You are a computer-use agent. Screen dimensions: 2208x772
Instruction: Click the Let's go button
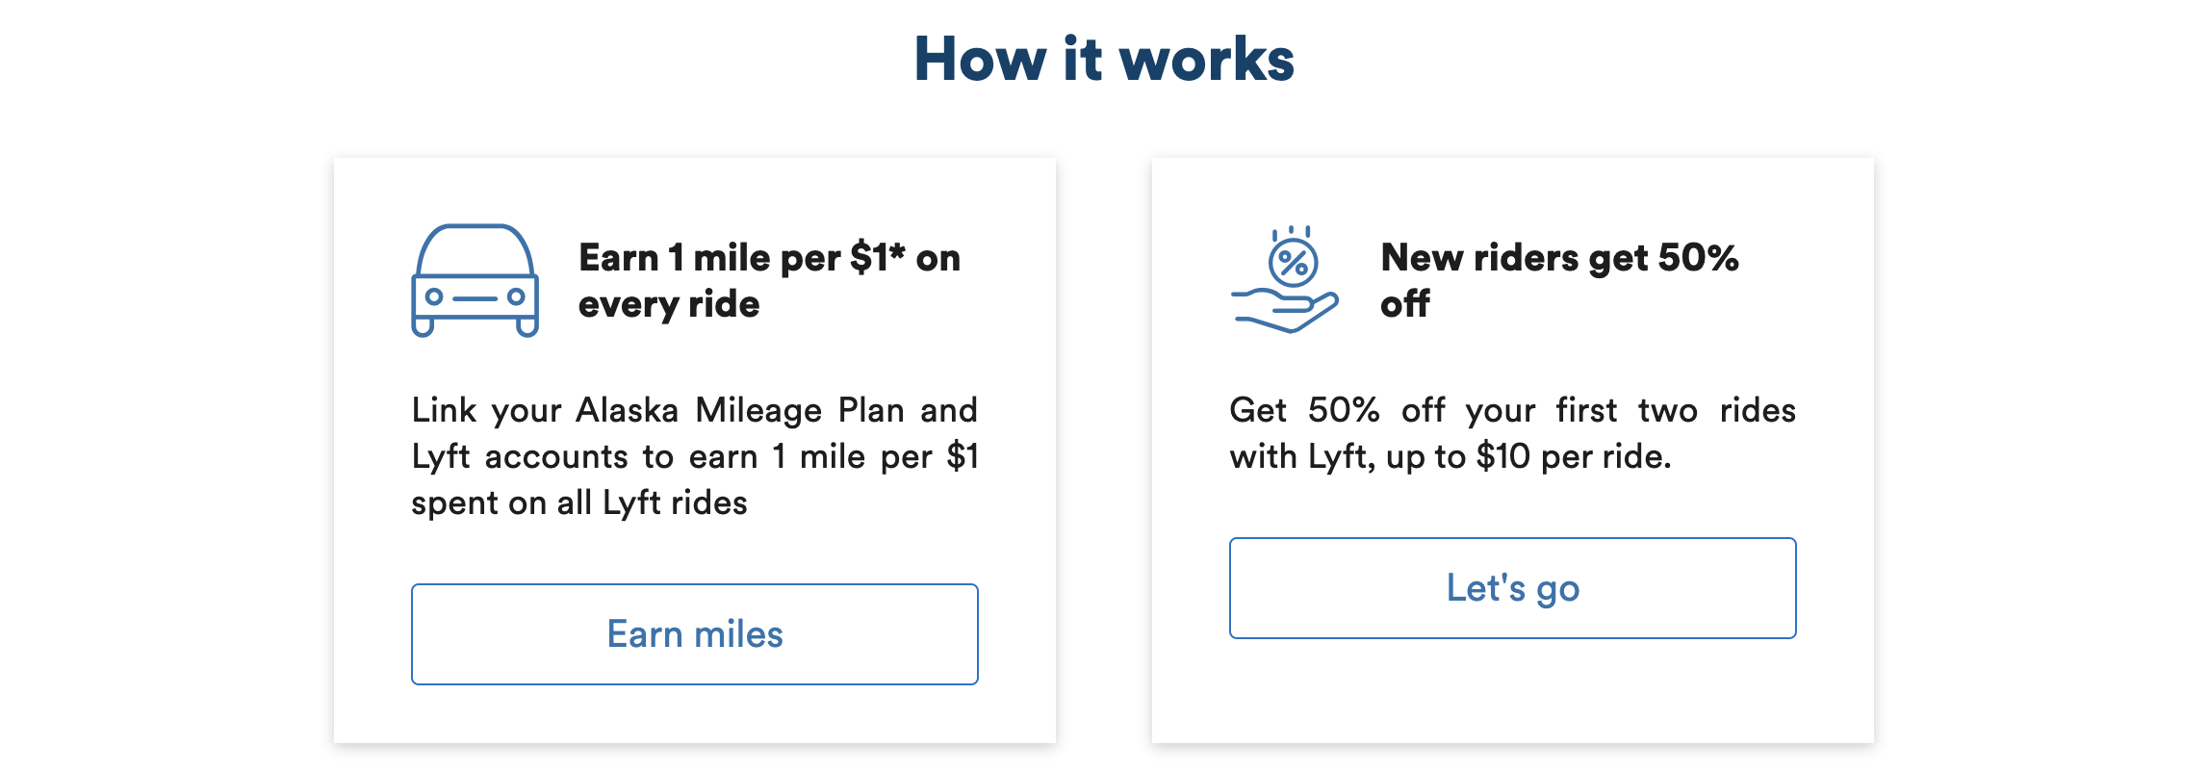(1512, 588)
